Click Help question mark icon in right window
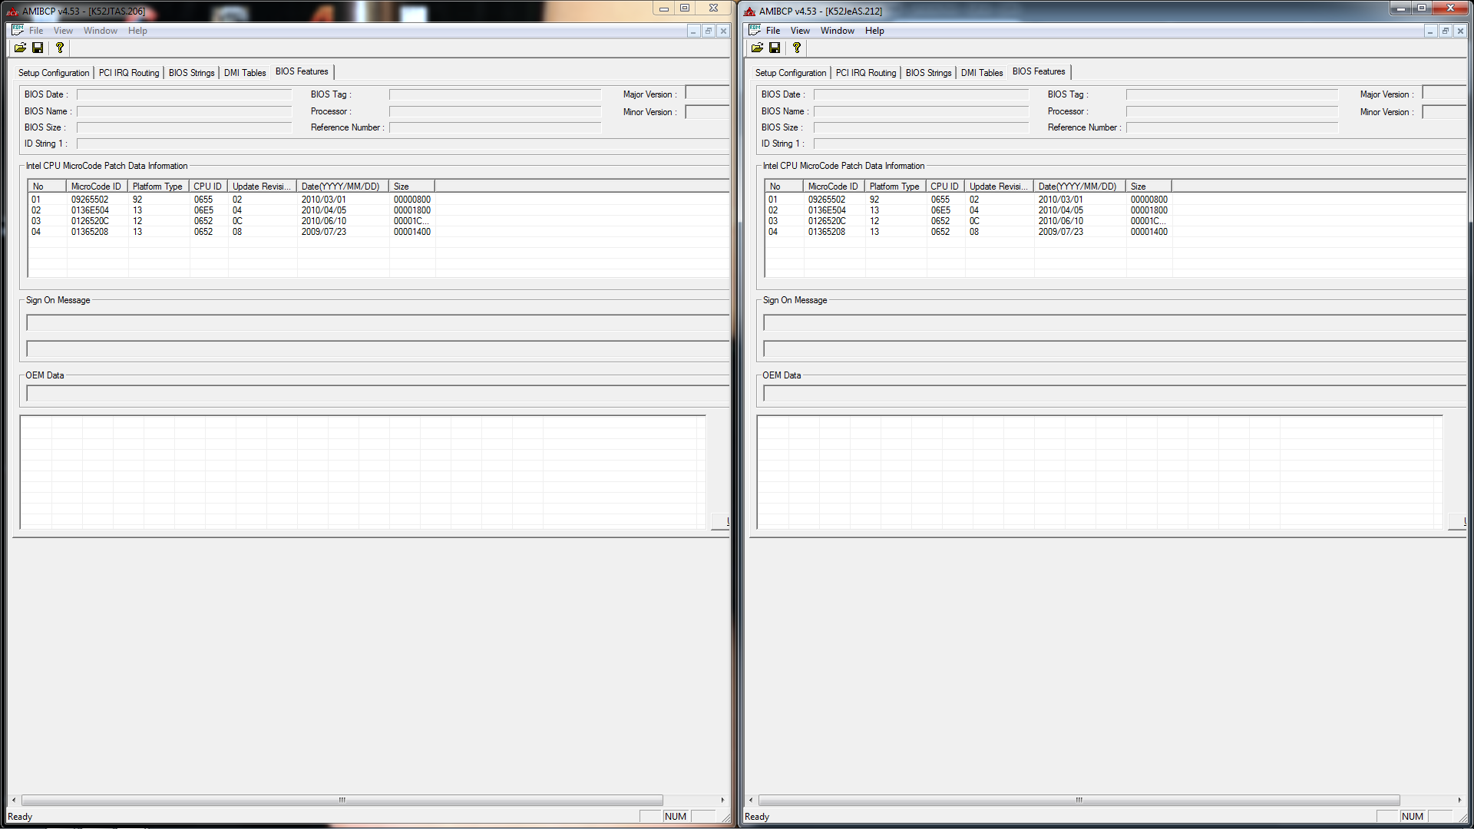 point(797,48)
